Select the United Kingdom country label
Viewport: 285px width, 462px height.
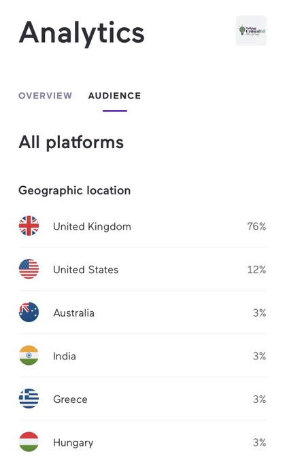[92, 226]
